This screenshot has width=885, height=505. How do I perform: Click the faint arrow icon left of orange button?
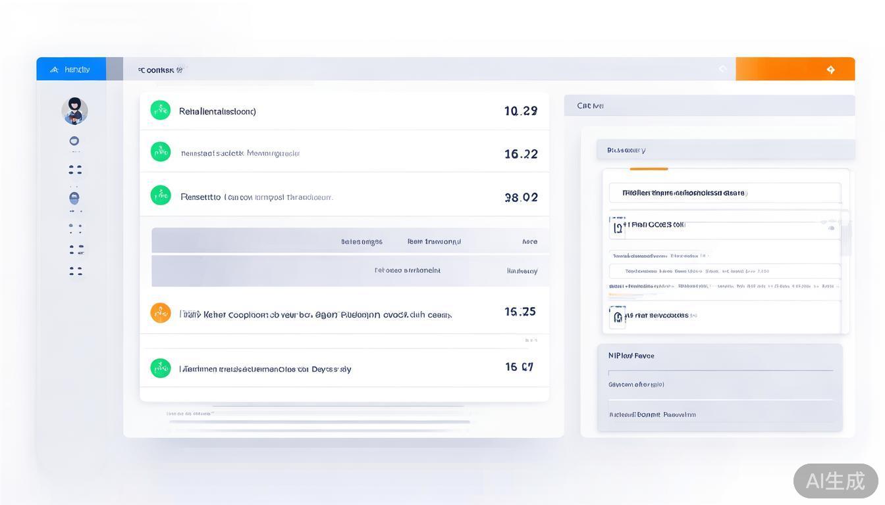722,69
